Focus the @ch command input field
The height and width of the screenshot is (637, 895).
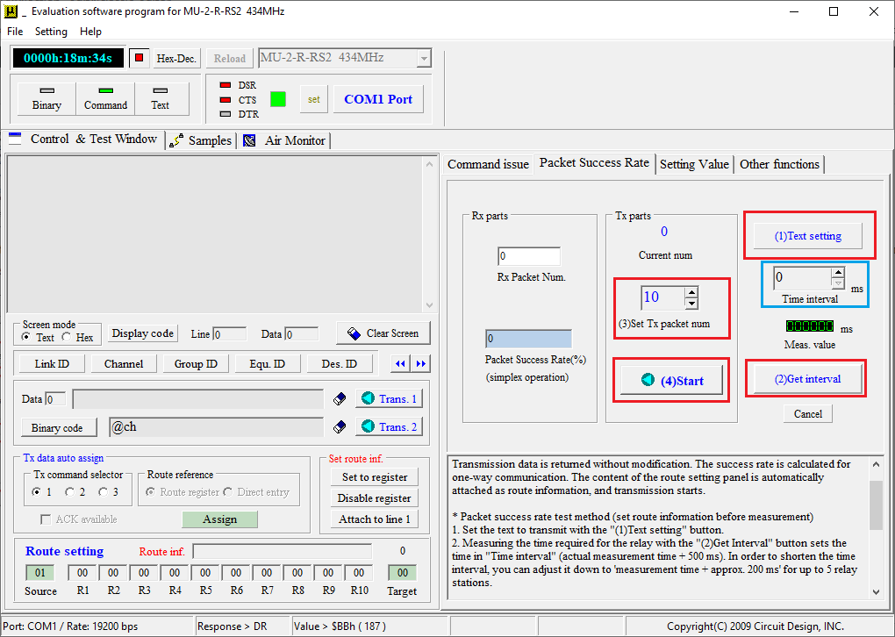[x=217, y=427]
